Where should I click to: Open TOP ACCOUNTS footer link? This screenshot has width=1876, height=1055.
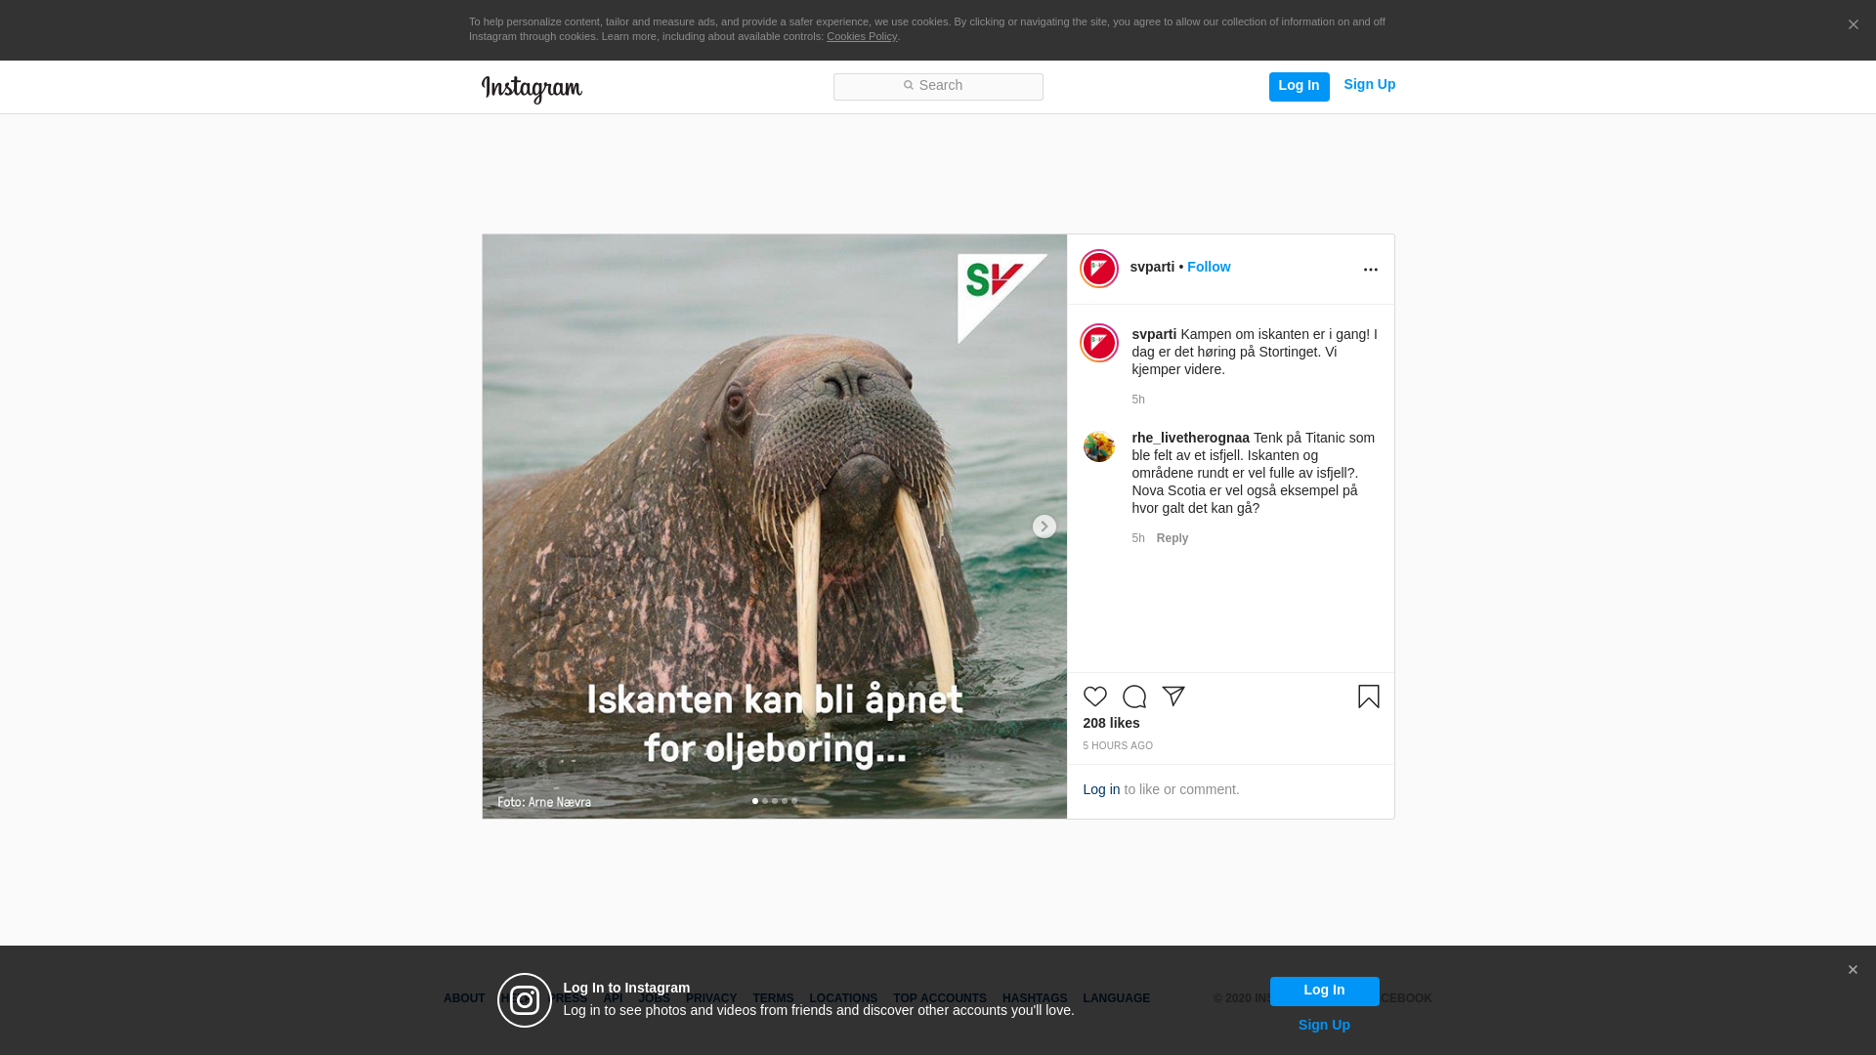click(x=940, y=998)
